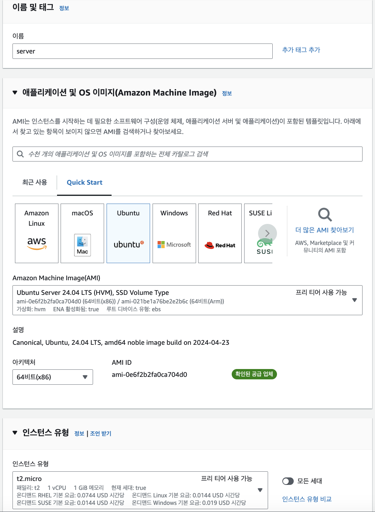Switch to the 최근 사용 tab
The image size is (375, 512).
click(35, 182)
